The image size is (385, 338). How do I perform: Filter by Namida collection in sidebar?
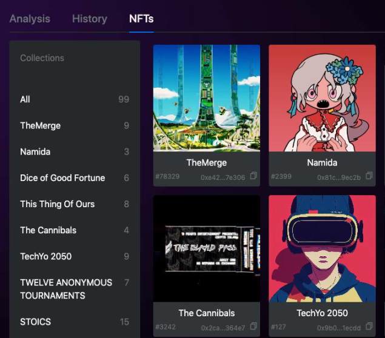75,151
